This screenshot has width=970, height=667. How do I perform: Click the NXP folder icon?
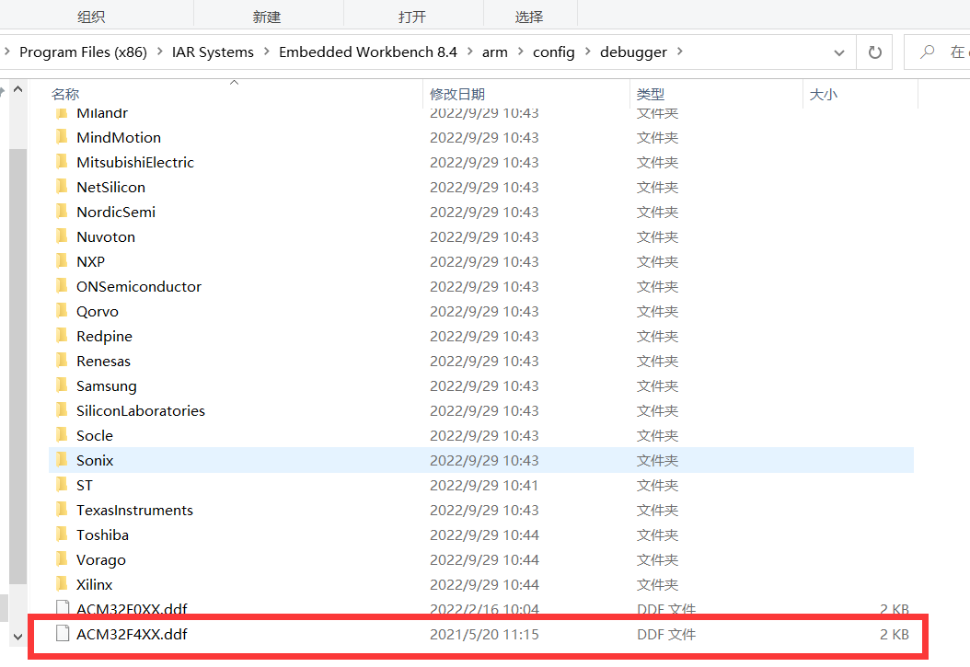click(62, 261)
